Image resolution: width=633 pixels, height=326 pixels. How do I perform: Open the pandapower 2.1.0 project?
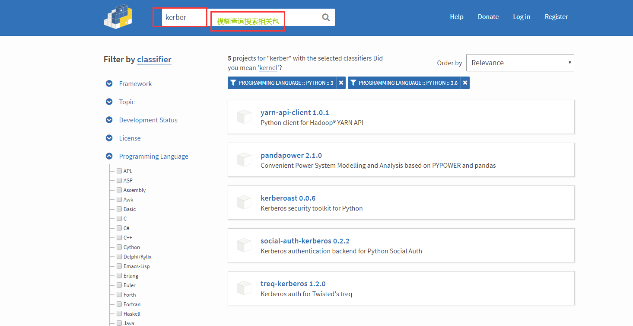tap(291, 155)
